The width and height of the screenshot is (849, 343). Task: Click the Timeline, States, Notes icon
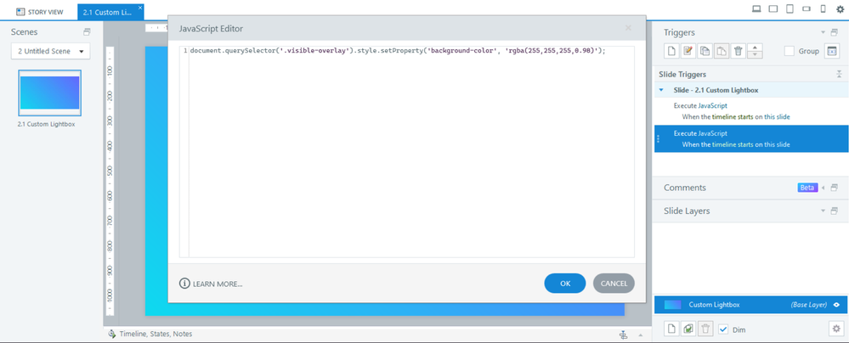pos(112,334)
